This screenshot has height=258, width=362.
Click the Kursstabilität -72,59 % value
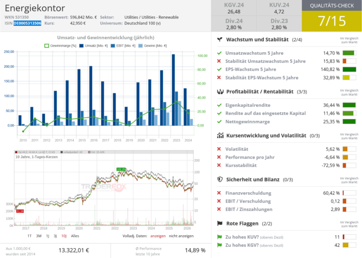click(331, 165)
